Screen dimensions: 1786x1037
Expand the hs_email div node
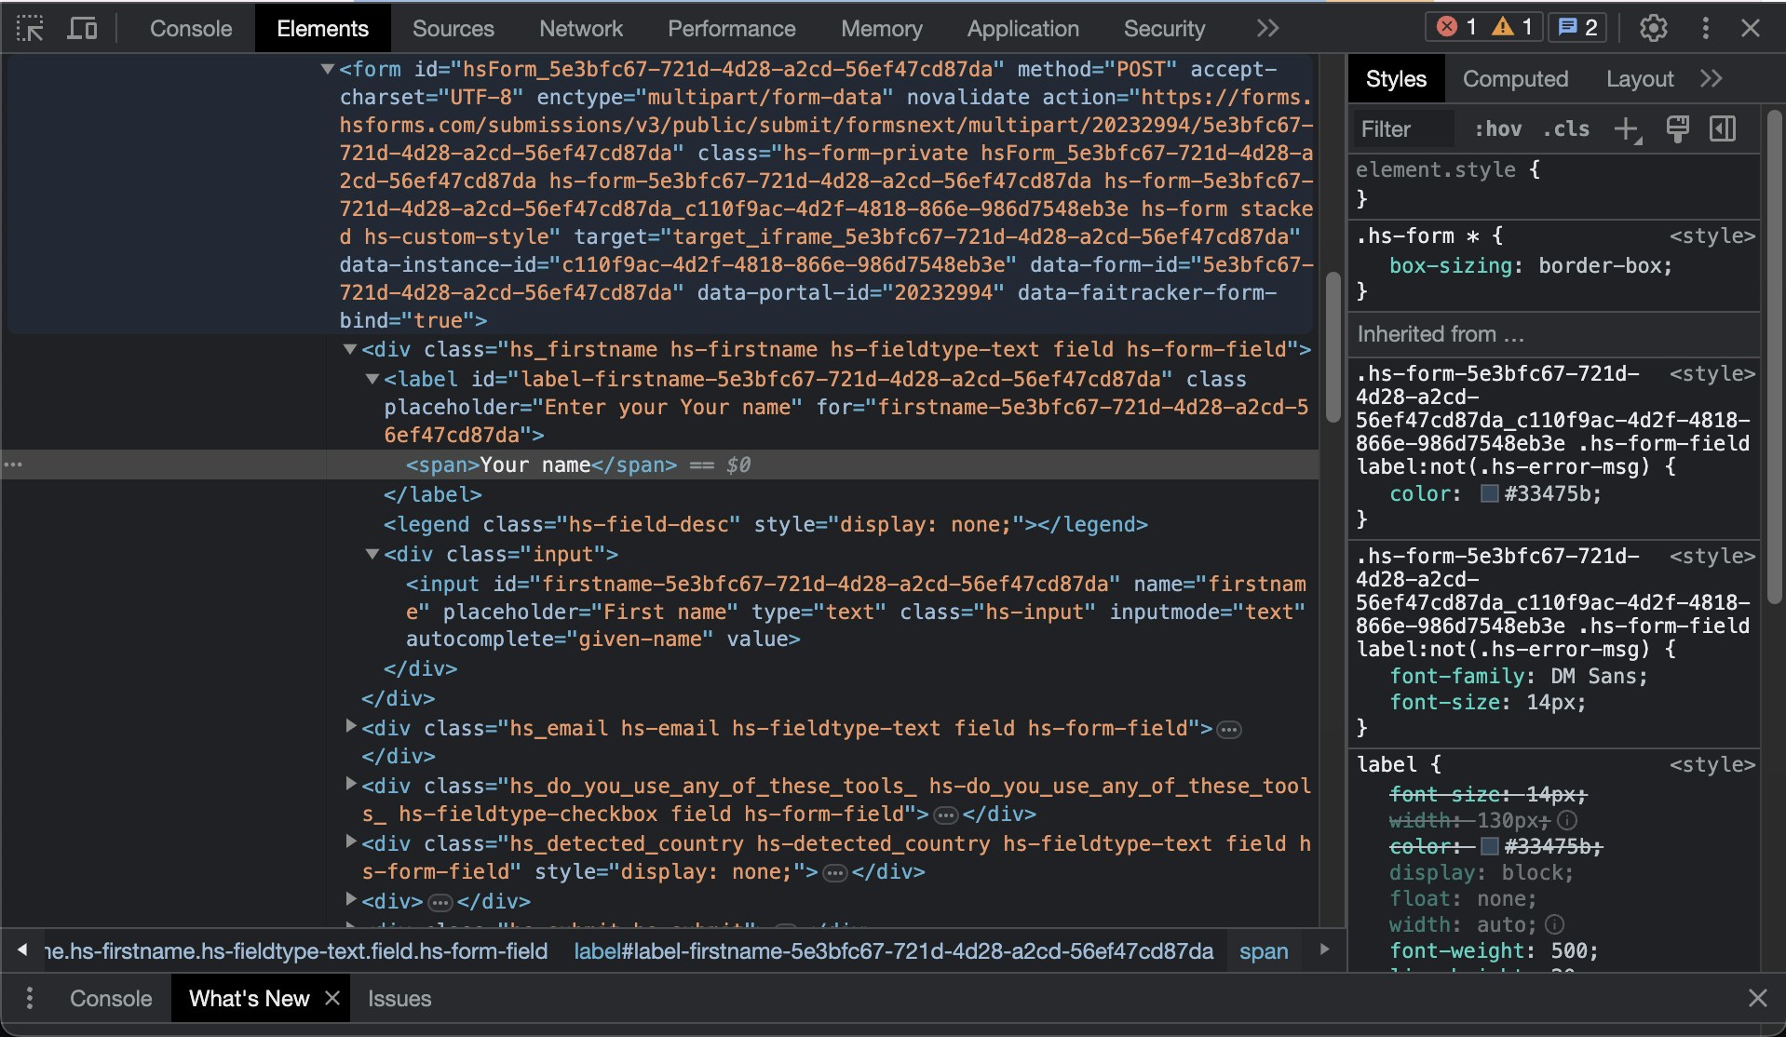[351, 726]
